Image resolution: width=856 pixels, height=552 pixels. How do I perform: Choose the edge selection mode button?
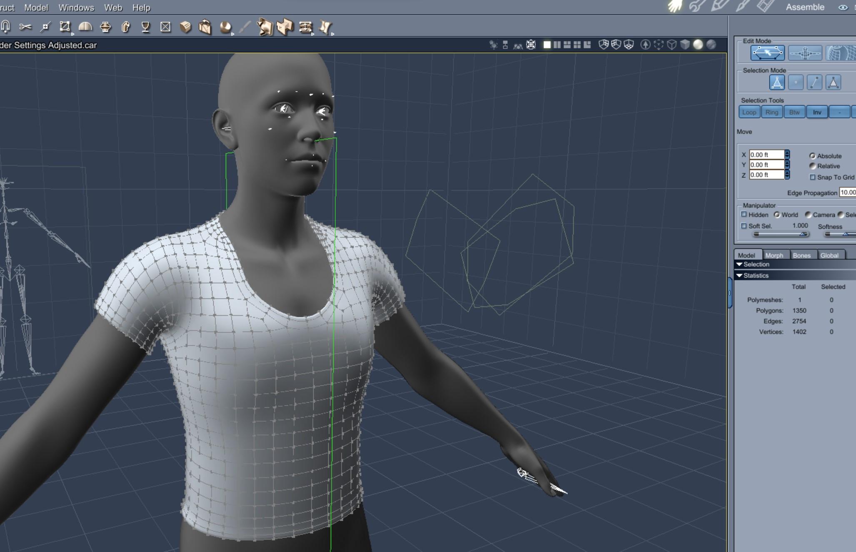[814, 83]
